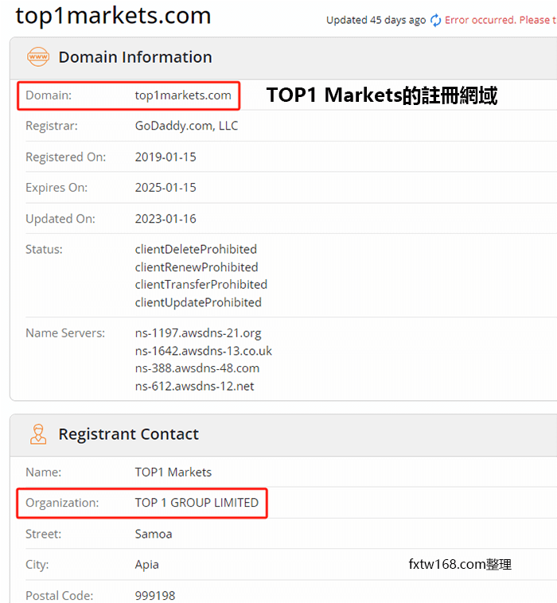Click the red Error occurred message

[x=501, y=20]
